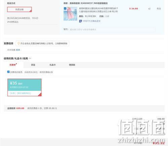This screenshot has height=146, width=168.
Task: Open the JEANSWEST JNR store name link
Action: [x=89, y=3]
